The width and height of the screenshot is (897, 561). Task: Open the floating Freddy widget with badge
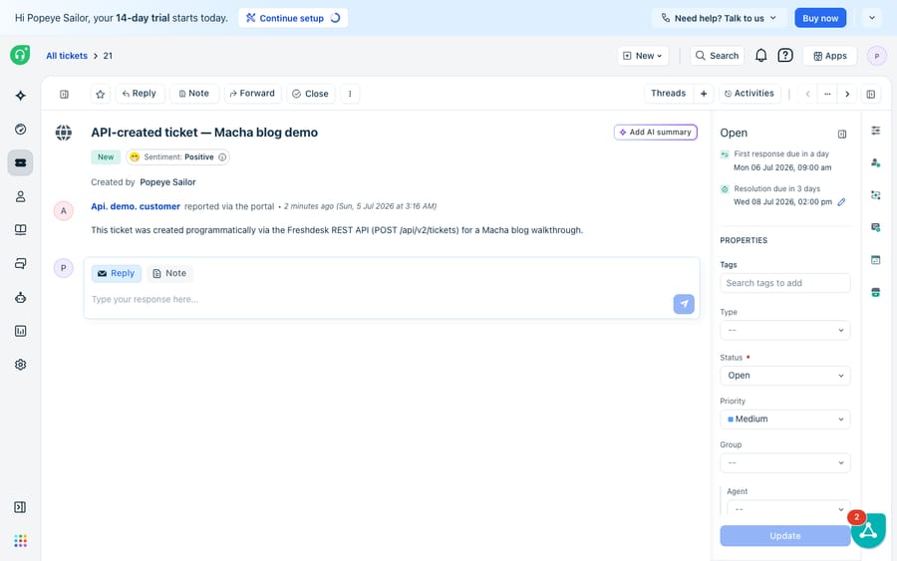[x=868, y=530]
